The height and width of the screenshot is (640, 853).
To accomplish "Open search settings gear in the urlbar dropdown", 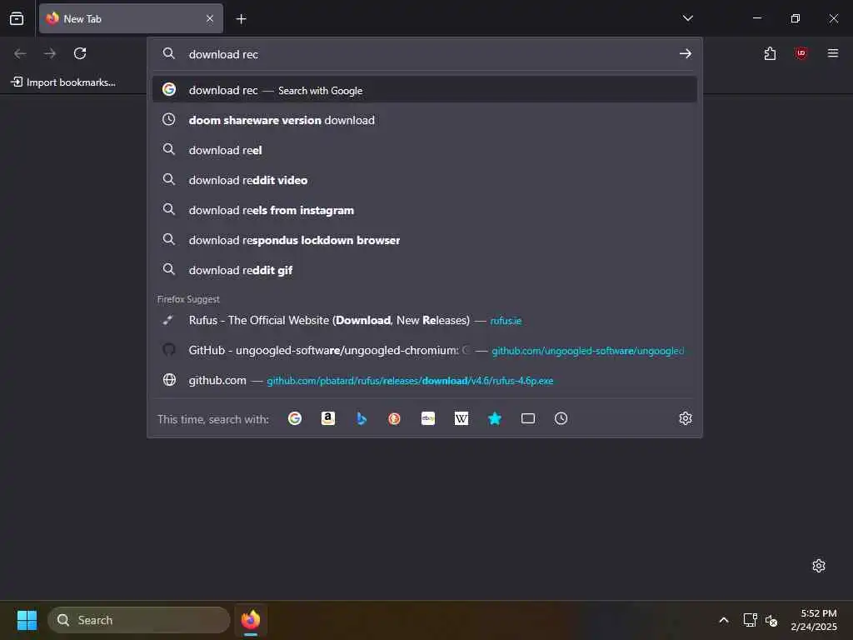I will [686, 418].
